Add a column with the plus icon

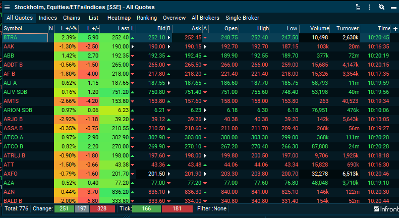pyautogui.click(x=394, y=28)
